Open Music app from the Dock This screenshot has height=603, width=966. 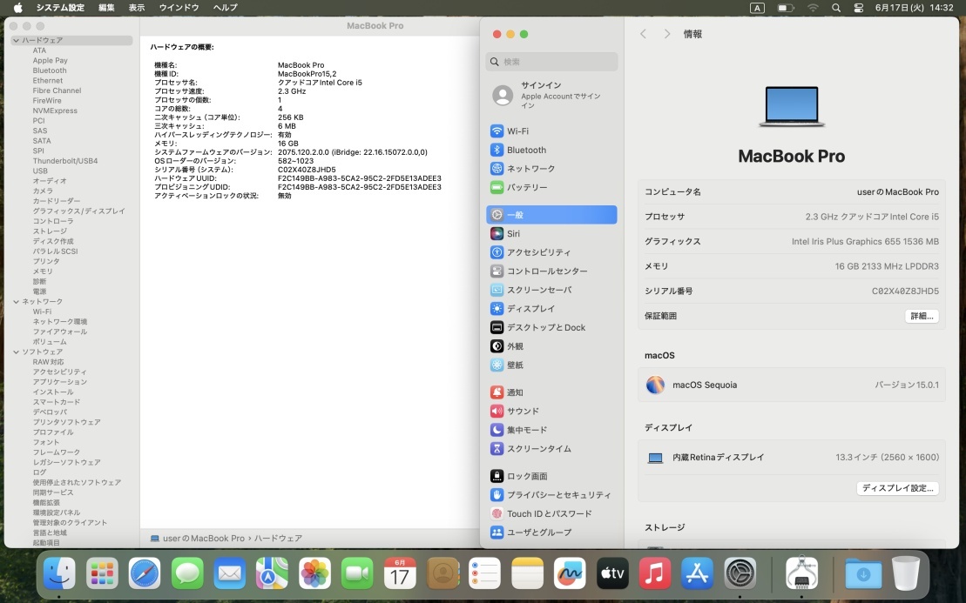pos(655,573)
